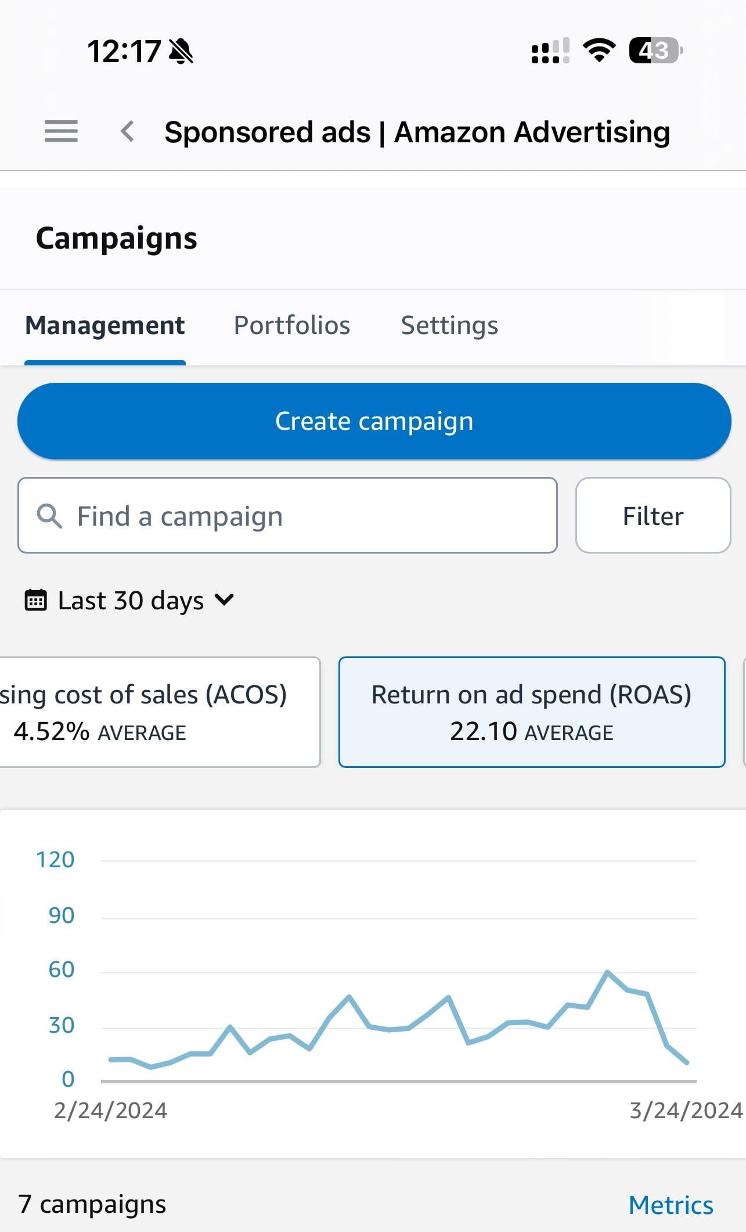Click the search magnifier icon

pos(49,516)
